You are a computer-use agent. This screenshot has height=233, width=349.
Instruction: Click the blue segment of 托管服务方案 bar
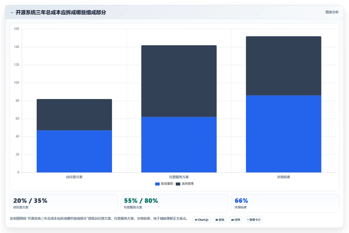coord(179,145)
